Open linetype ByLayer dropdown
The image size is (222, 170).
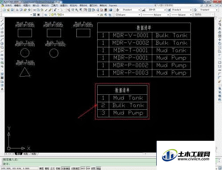(x=168, y=15)
